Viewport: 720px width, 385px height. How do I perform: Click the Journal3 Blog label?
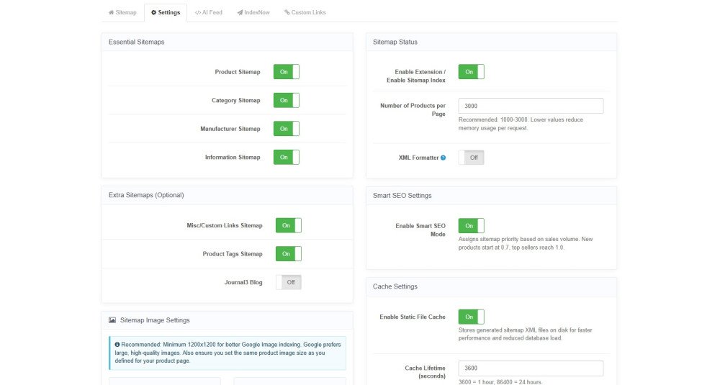[243, 283]
